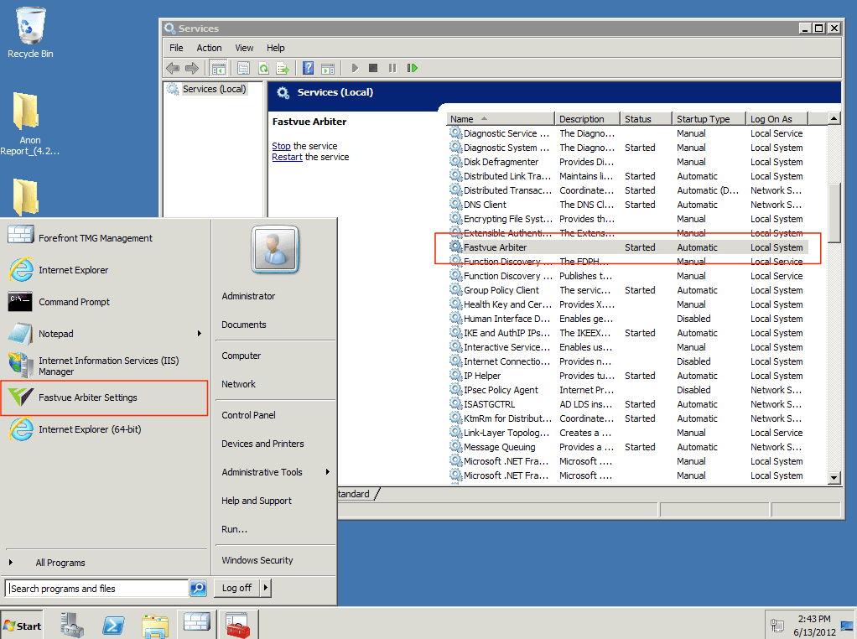Click the Refresh toolbar icon

point(263,68)
